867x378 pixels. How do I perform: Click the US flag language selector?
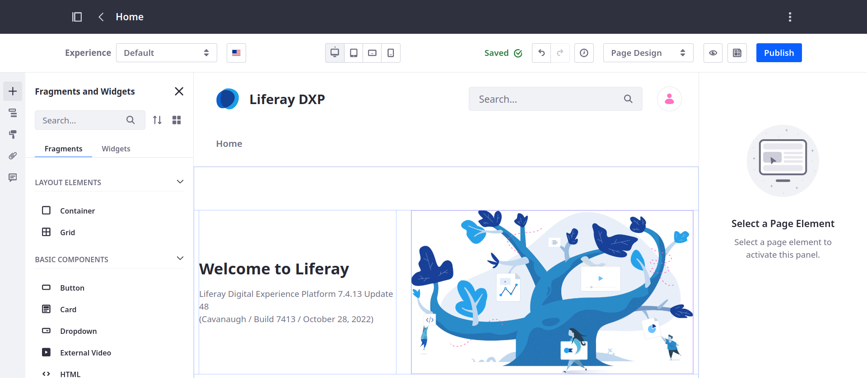[x=236, y=53]
